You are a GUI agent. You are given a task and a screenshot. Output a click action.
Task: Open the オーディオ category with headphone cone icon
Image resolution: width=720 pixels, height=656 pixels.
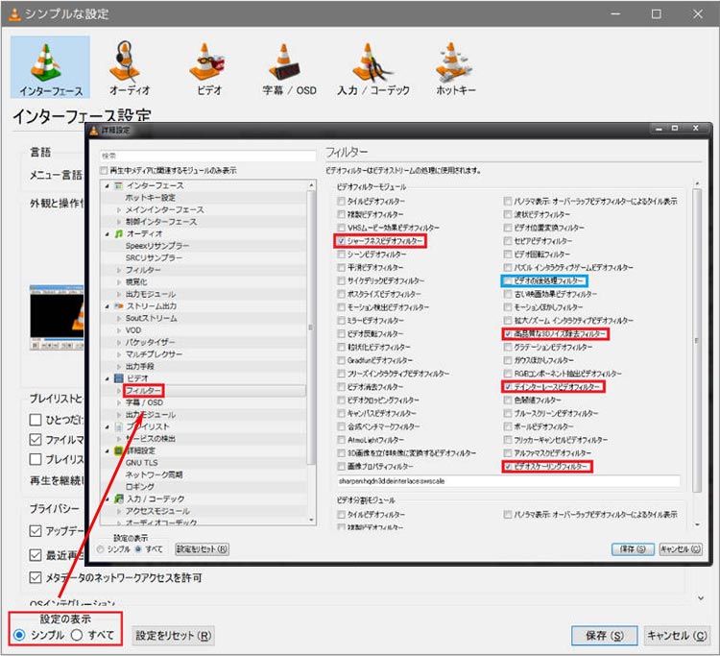point(130,67)
